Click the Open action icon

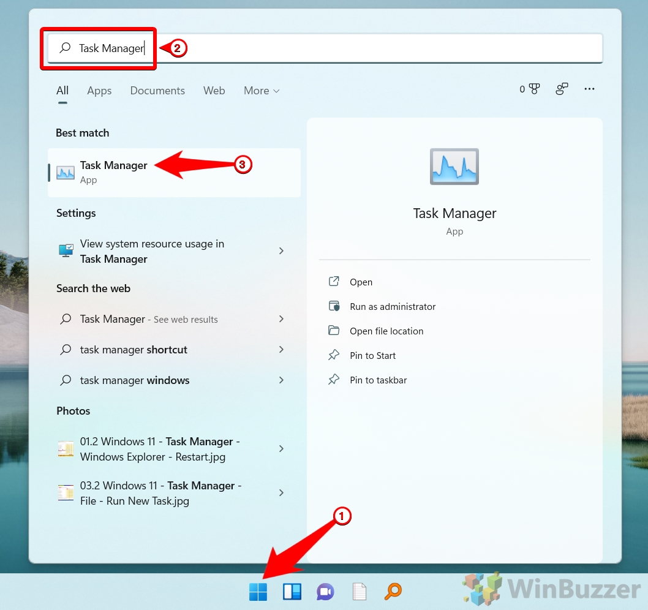334,282
